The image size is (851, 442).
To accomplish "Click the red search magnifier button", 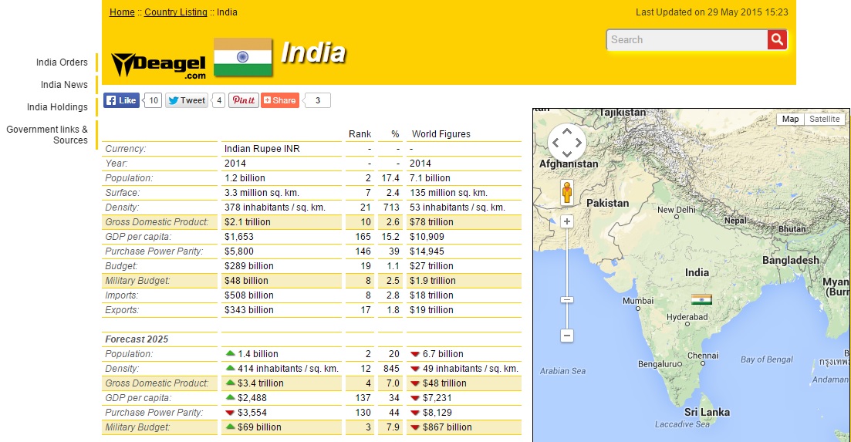I will tap(777, 39).
